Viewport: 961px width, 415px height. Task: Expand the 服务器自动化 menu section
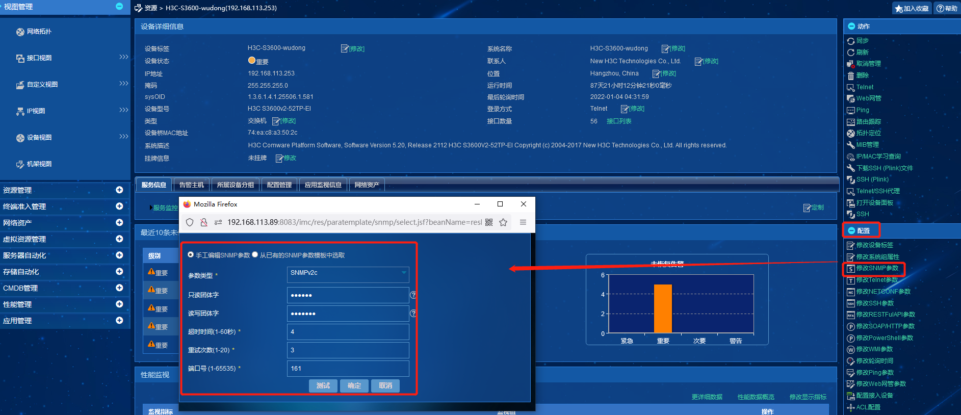(x=119, y=255)
